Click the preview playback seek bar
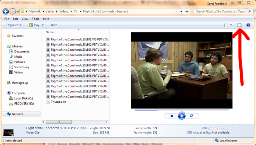Image resolution: width=256 pixels, height=145 pixels. coord(182,110)
